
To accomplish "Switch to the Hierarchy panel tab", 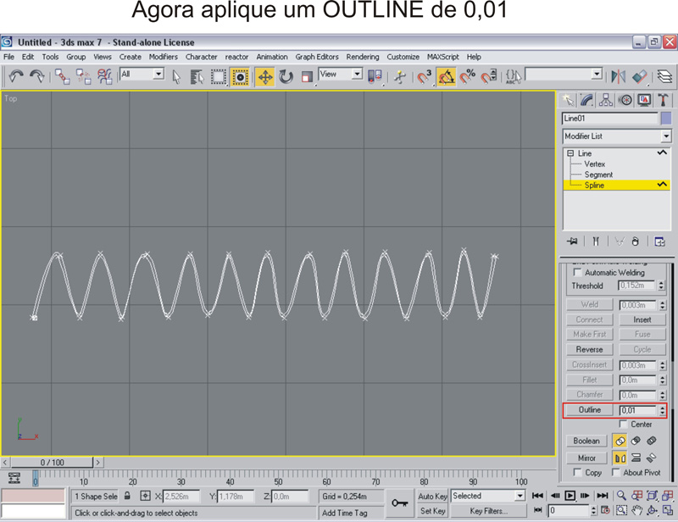I will (x=606, y=100).
